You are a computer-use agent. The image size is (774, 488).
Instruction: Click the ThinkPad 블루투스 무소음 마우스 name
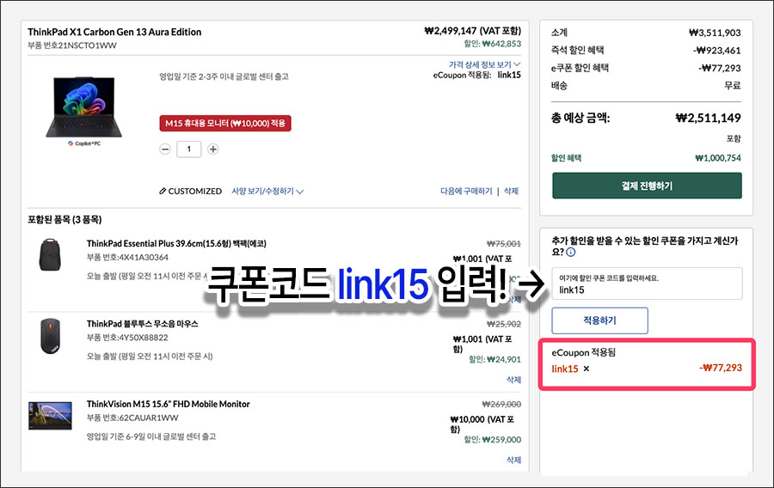click(142, 324)
